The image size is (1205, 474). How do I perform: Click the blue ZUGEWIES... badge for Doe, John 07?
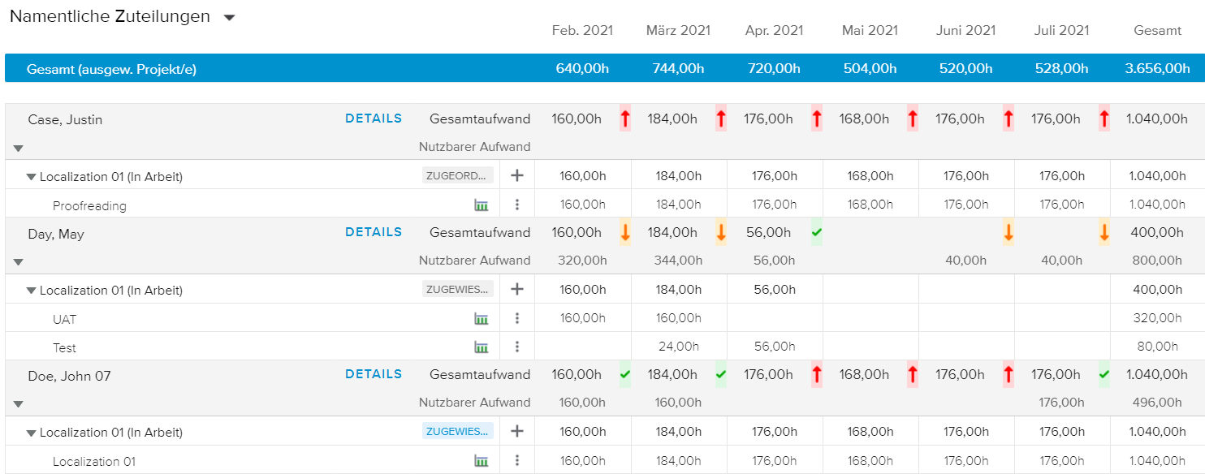click(x=458, y=431)
